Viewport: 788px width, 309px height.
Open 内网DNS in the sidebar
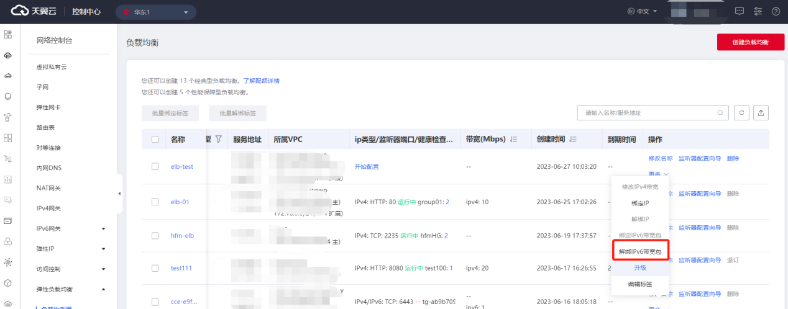(49, 168)
